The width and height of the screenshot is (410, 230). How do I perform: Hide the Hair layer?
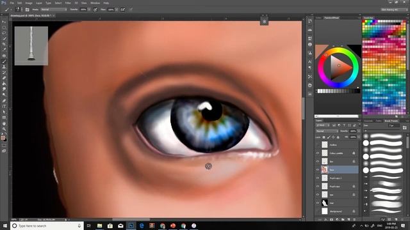(x=318, y=203)
